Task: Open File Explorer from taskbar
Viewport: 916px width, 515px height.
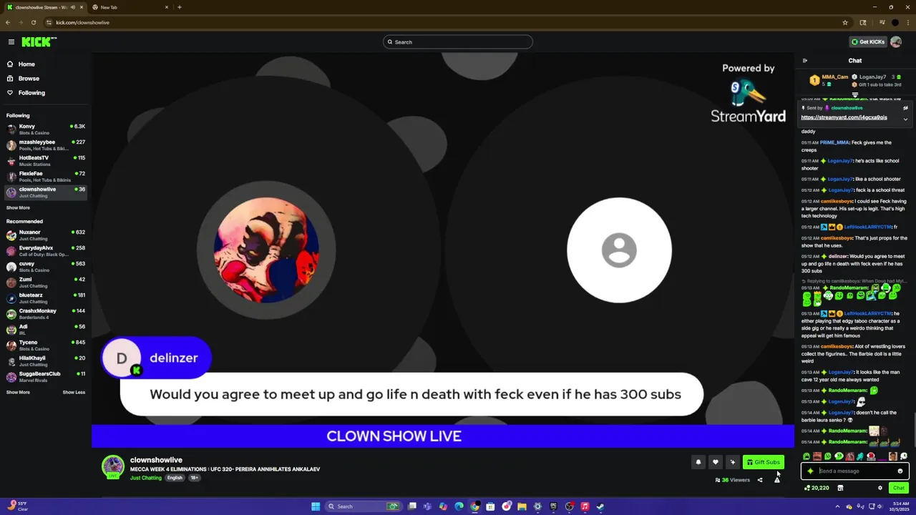Action: (522, 506)
